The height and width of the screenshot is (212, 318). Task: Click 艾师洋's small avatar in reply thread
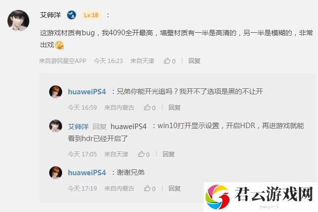click(x=56, y=126)
